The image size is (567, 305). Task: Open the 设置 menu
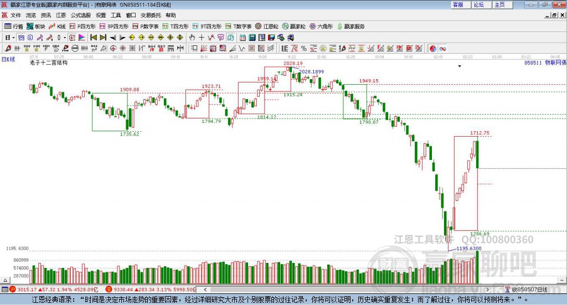coord(101,15)
